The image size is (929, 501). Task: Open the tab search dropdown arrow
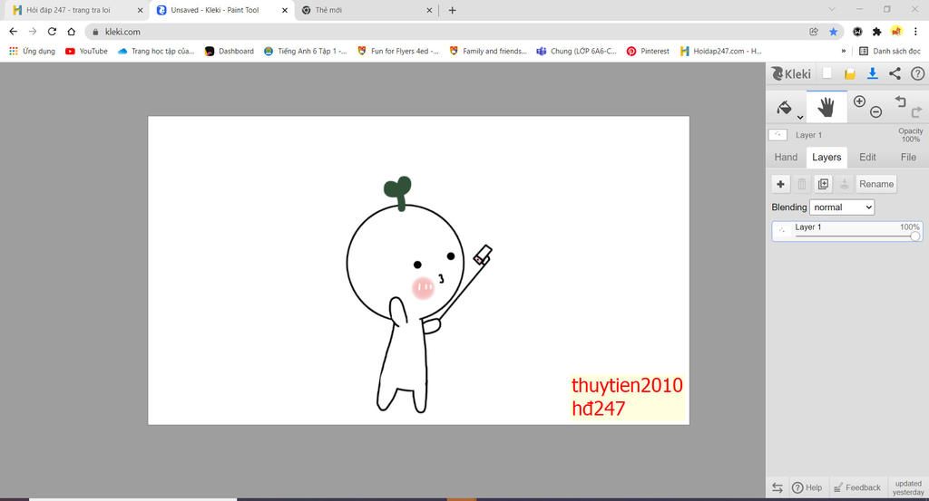pos(832,9)
